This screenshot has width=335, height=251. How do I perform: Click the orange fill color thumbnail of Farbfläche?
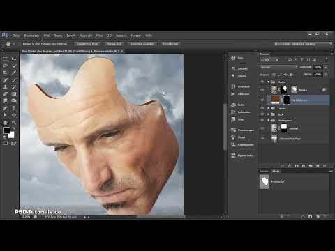(x=276, y=100)
